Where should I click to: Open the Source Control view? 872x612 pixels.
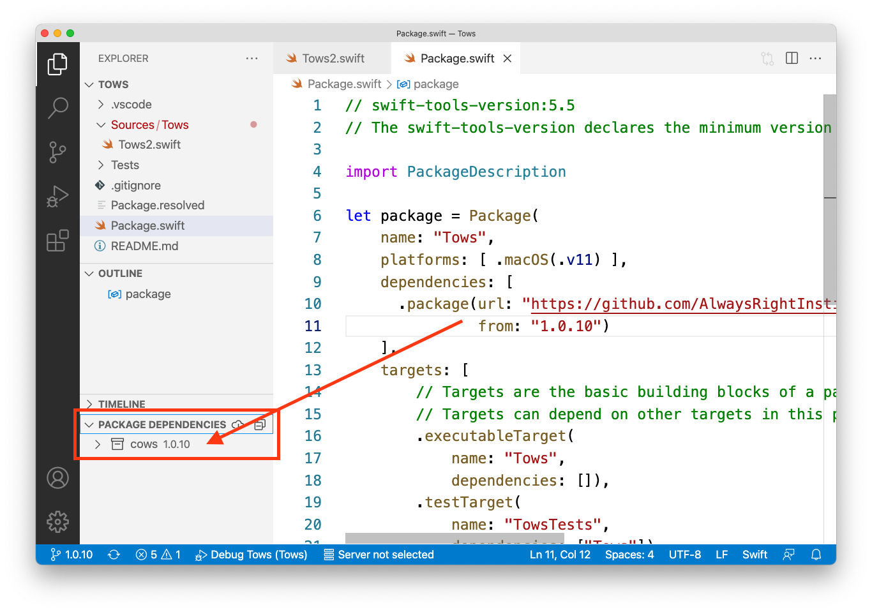[x=57, y=153]
